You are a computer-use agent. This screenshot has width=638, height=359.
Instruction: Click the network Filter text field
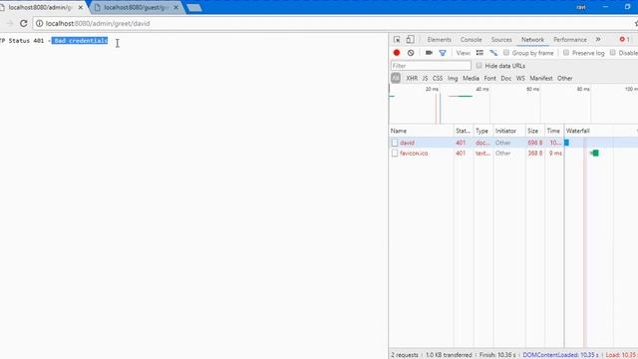tap(431, 66)
